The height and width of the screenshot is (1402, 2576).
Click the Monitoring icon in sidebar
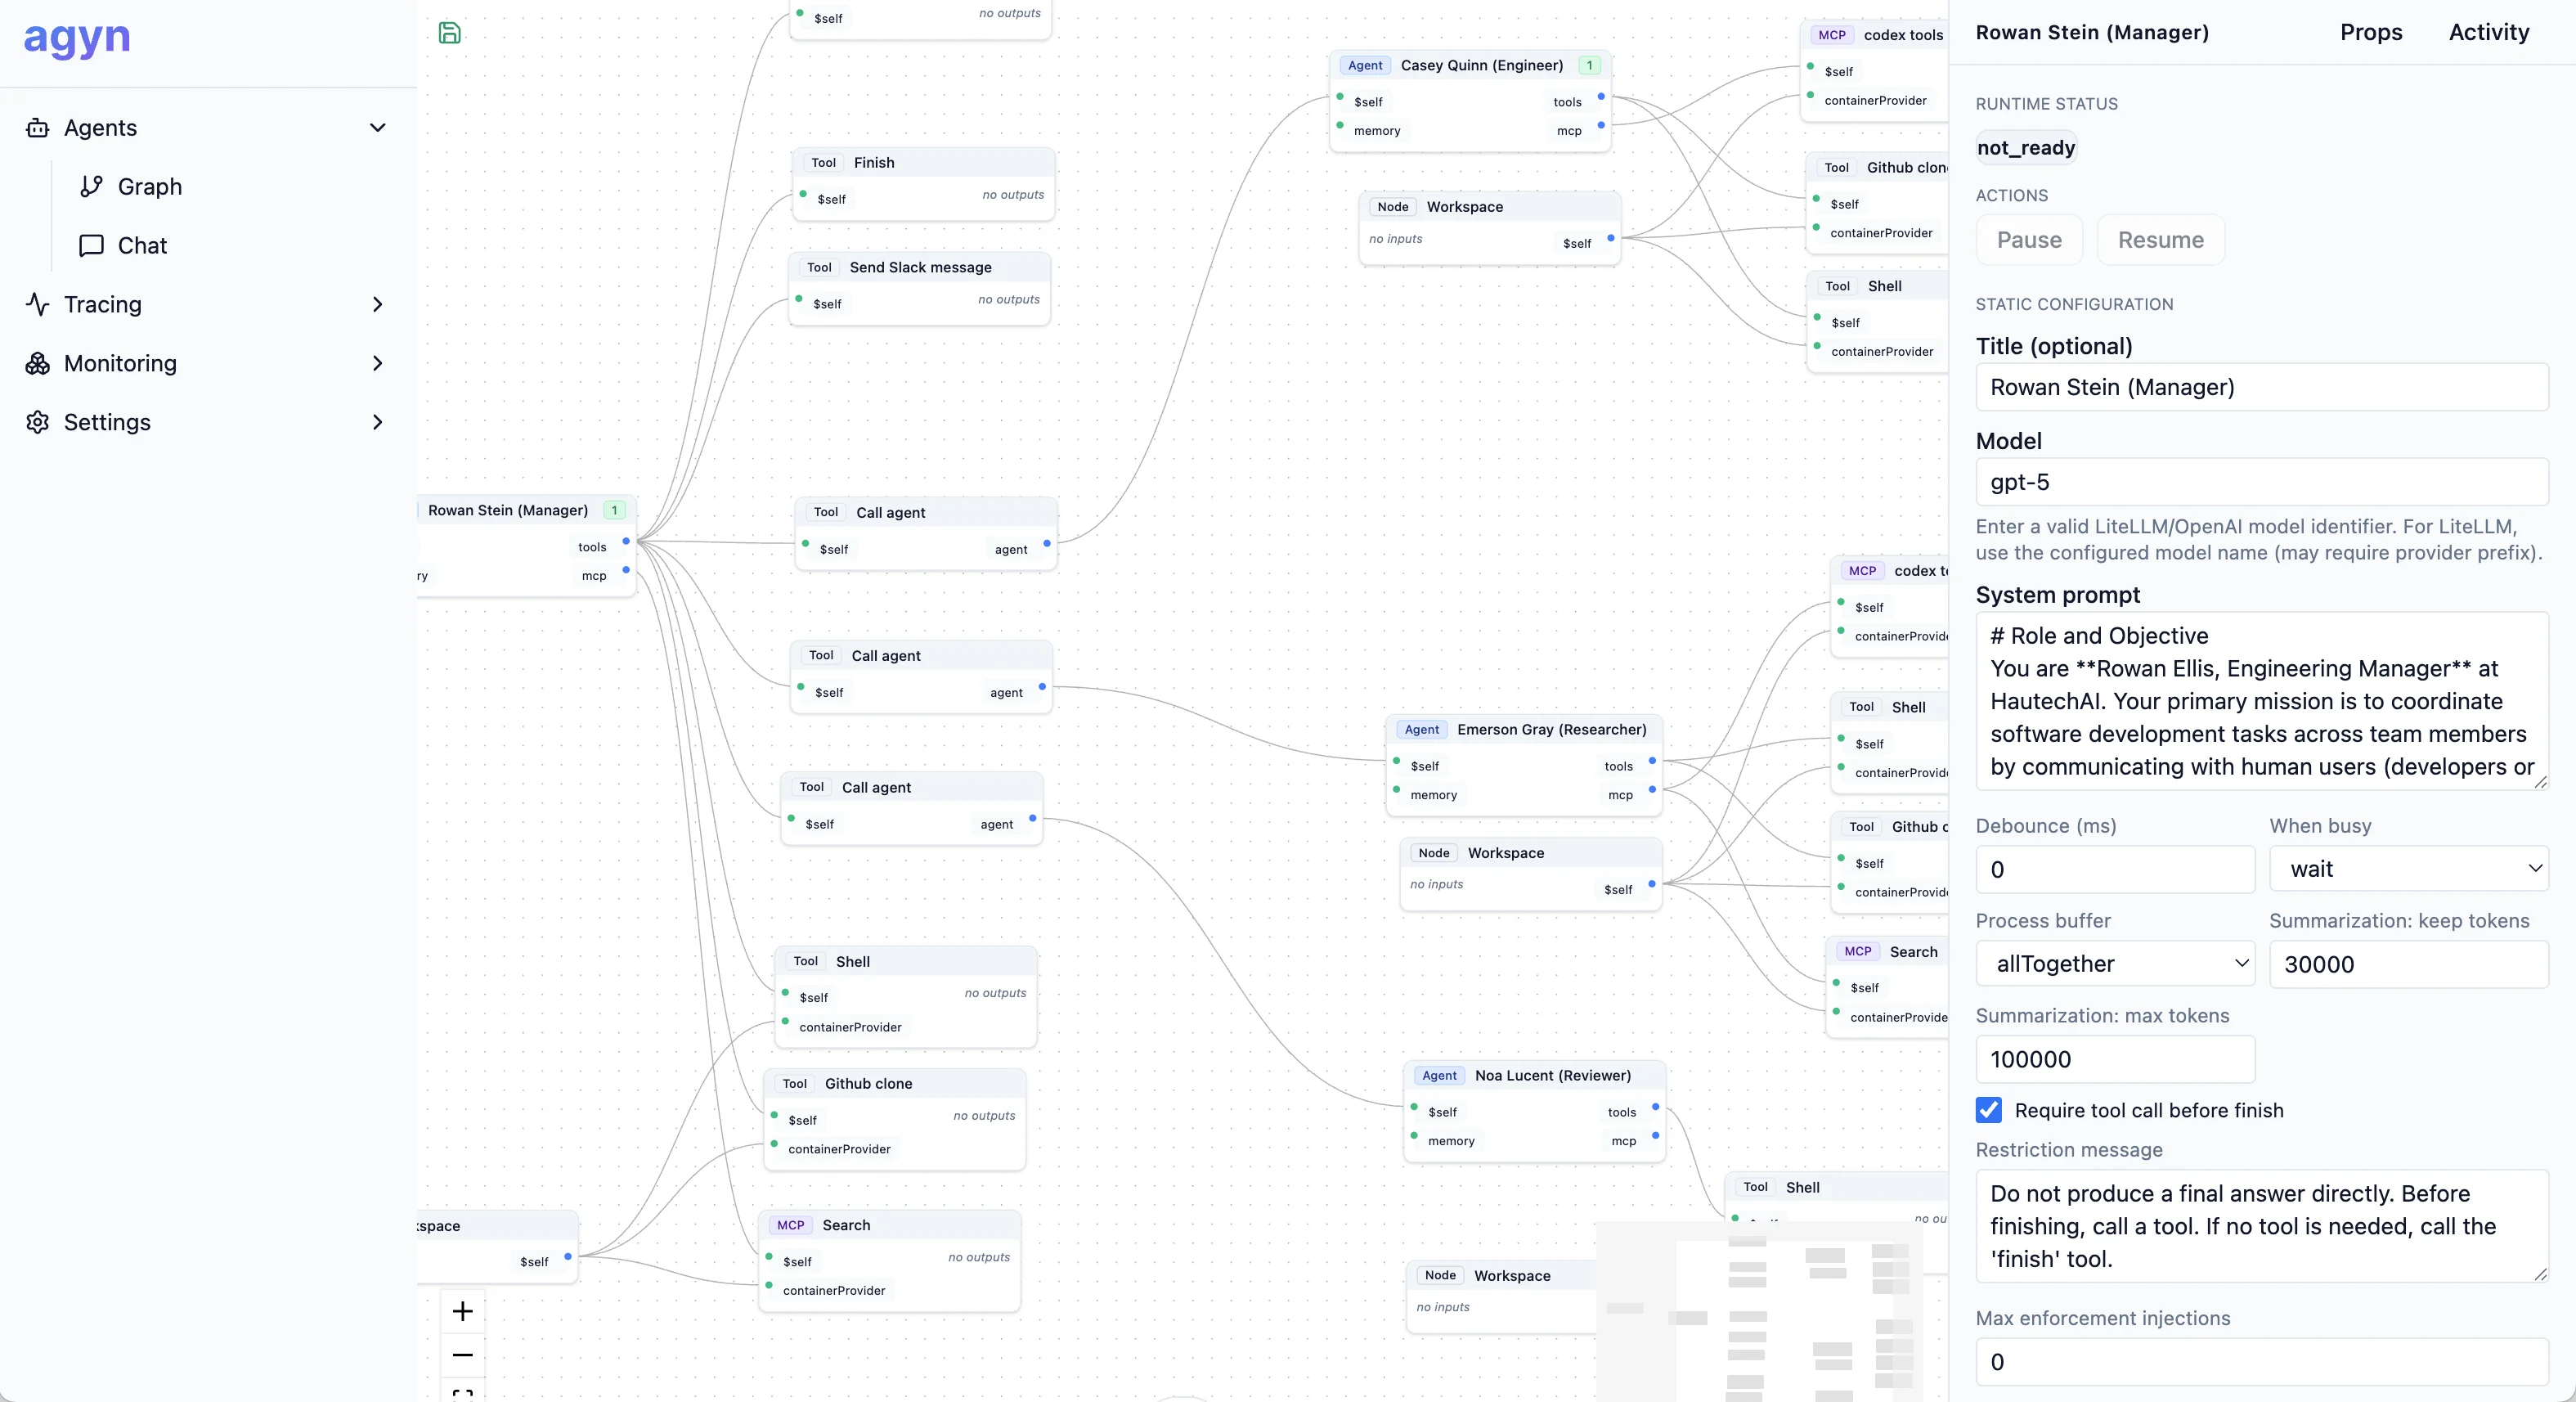pos(38,363)
